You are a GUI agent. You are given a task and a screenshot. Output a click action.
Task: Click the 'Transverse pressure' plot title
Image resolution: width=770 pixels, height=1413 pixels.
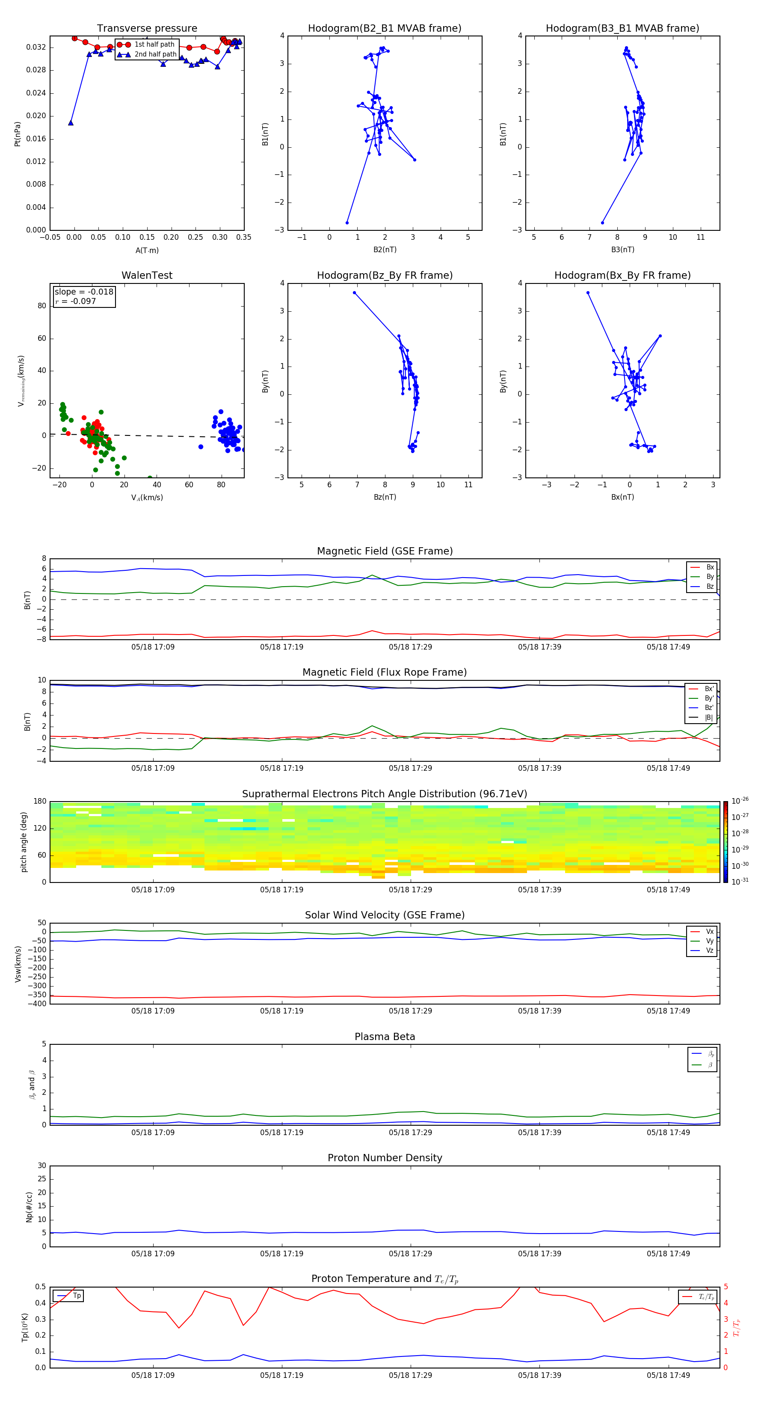click(x=147, y=29)
